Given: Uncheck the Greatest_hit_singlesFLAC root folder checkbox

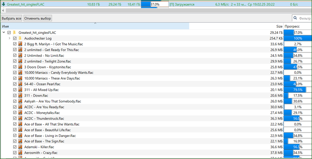Looking at the screenshot, I should pos(9,33).
